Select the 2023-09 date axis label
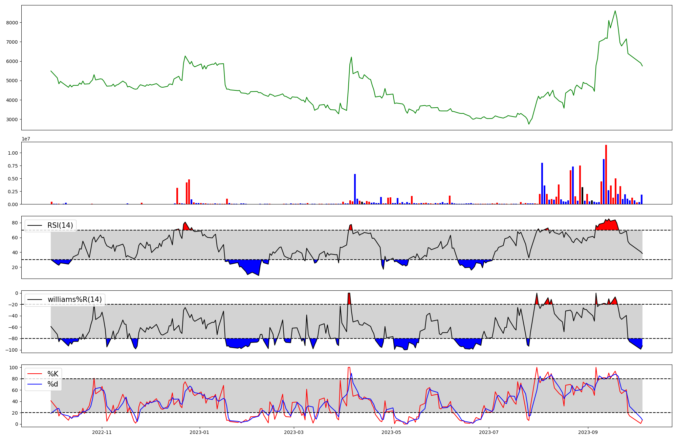 [x=588, y=432]
